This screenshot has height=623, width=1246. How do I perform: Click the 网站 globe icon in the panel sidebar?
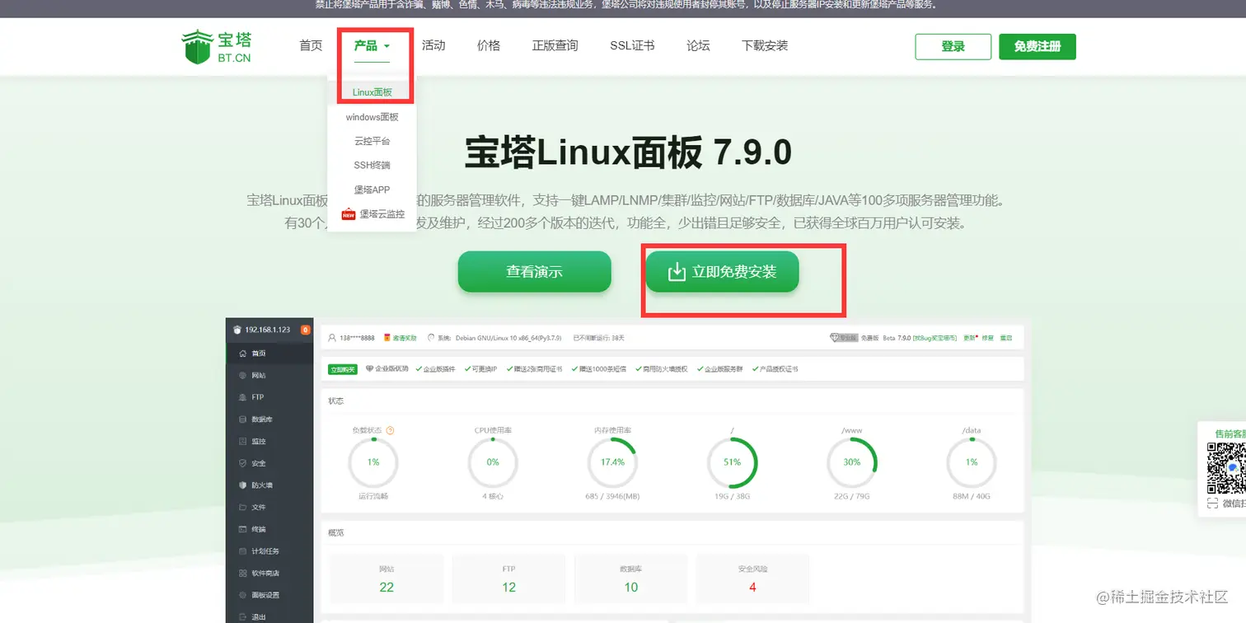pyautogui.click(x=242, y=375)
